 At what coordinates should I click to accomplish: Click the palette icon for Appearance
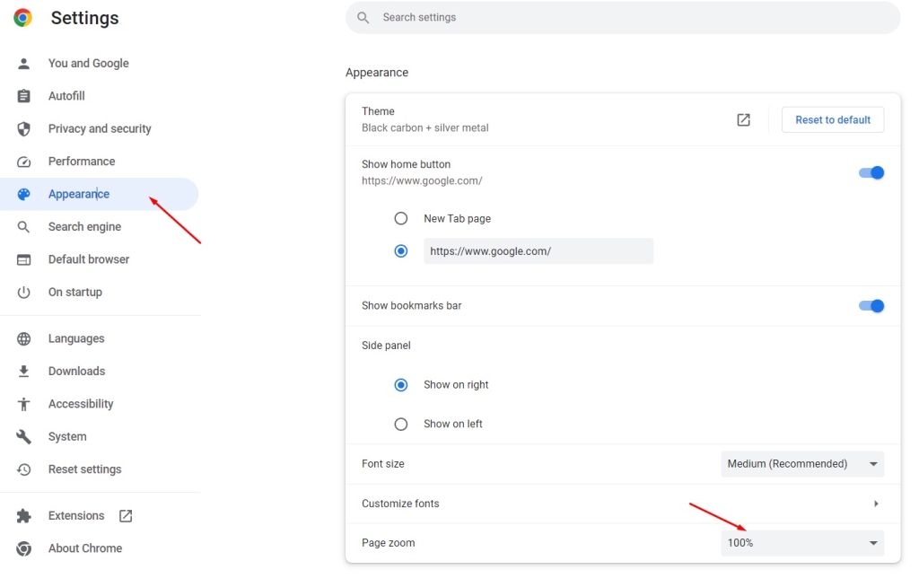point(23,194)
